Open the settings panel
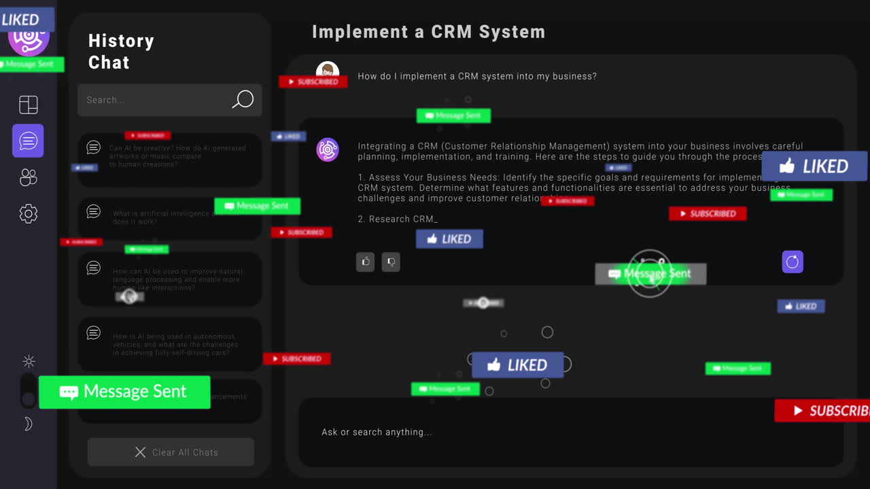The image size is (870, 489). point(28,213)
